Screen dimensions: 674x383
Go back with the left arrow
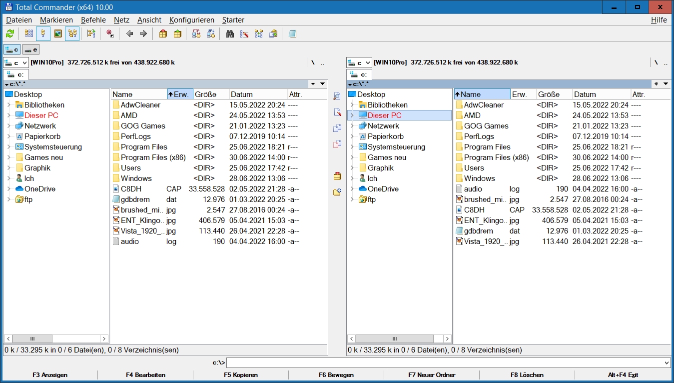(x=129, y=34)
